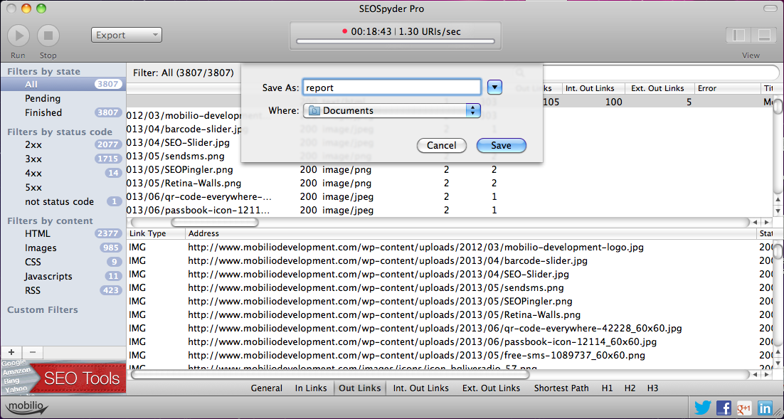The width and height of the screenshot is (784, 419).
Task: Click the Save button in the dialog
Action: point(501,146)
